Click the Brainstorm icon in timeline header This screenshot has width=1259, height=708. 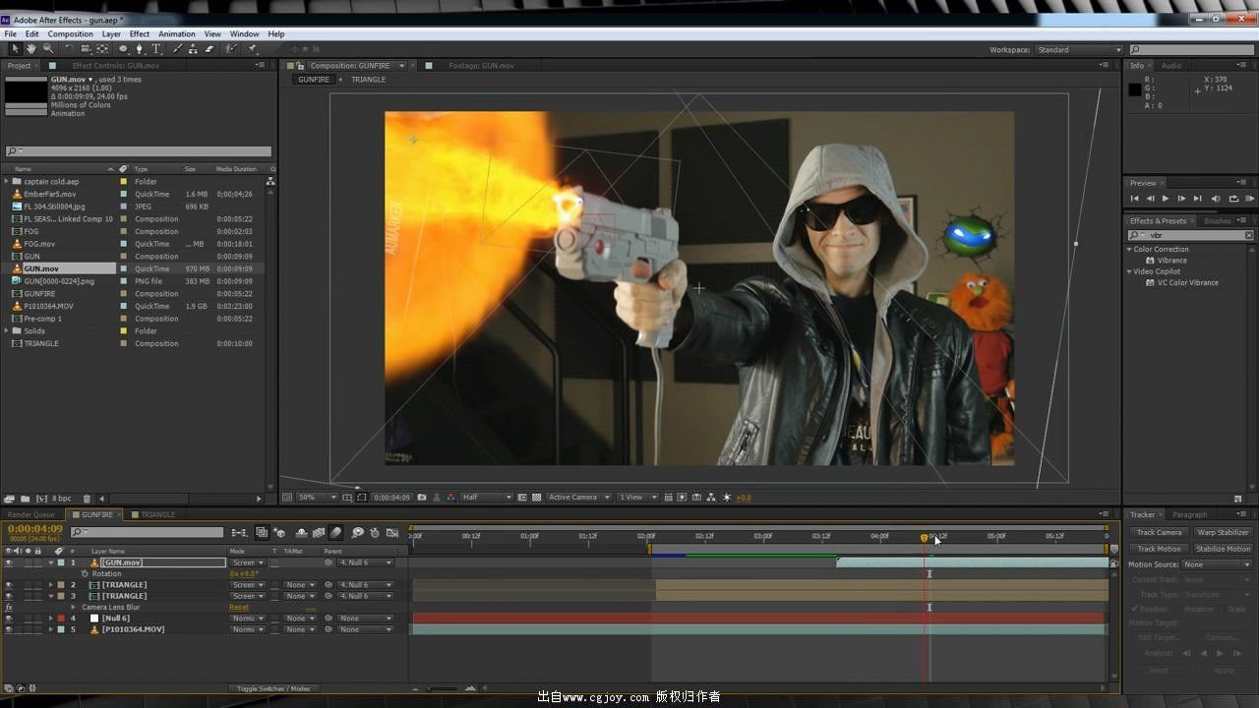click(358, 533)
